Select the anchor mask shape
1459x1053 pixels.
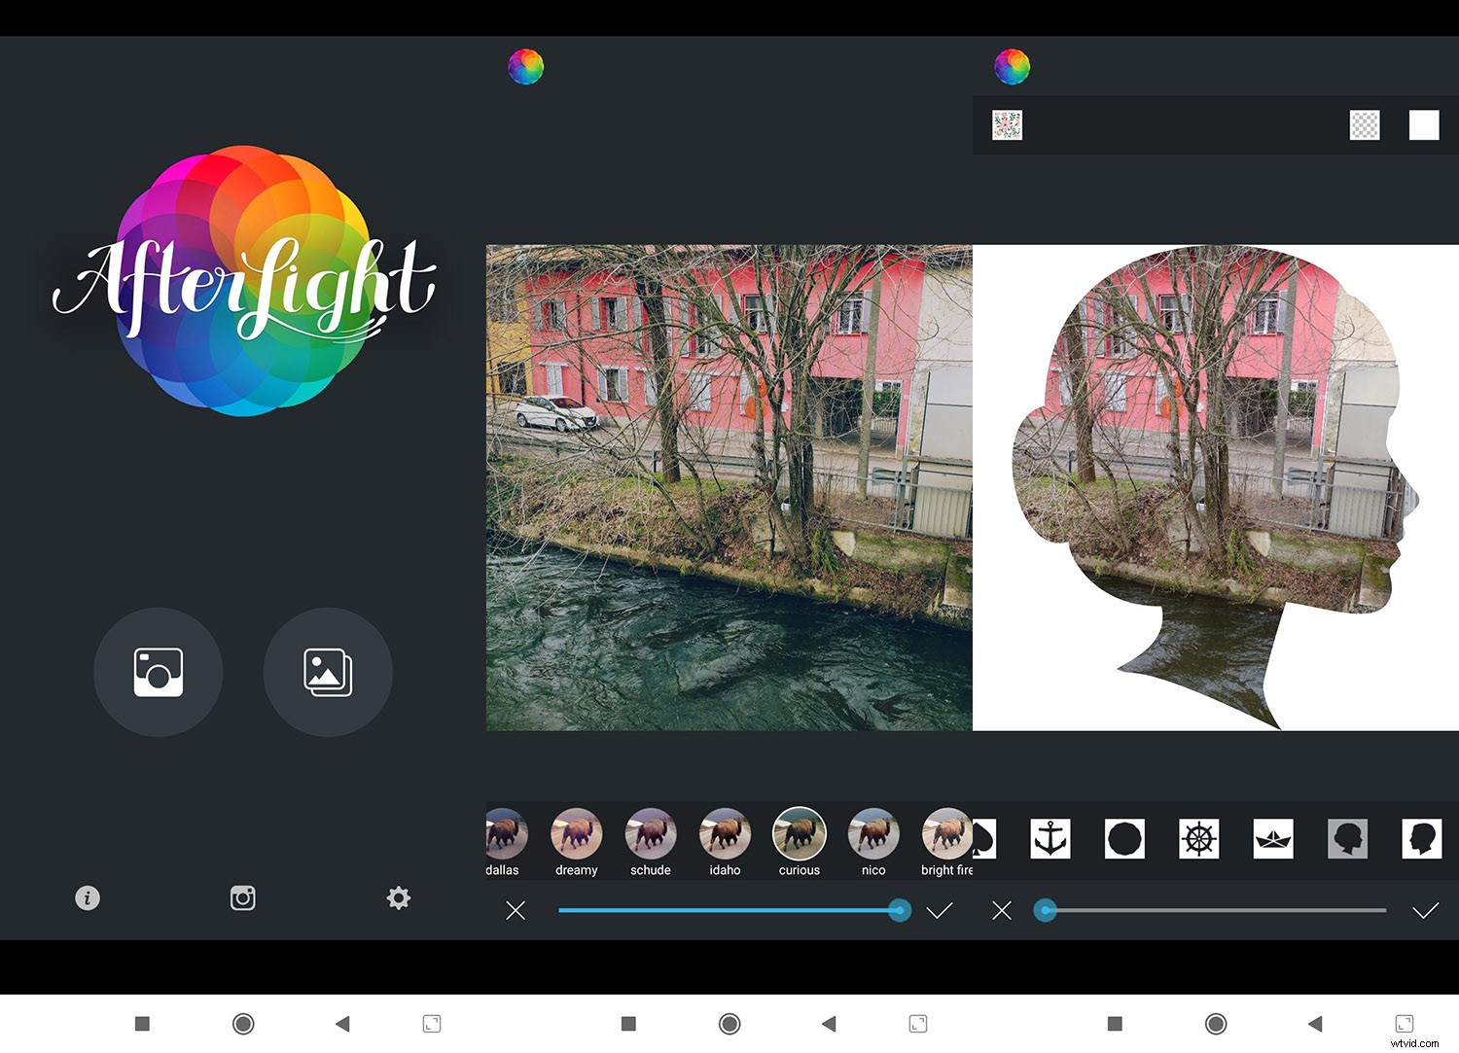[x=1050, y=838]
